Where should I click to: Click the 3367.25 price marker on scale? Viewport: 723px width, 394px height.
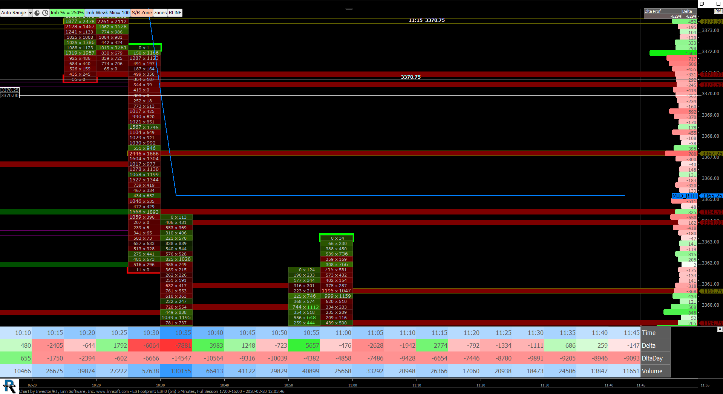711,154
